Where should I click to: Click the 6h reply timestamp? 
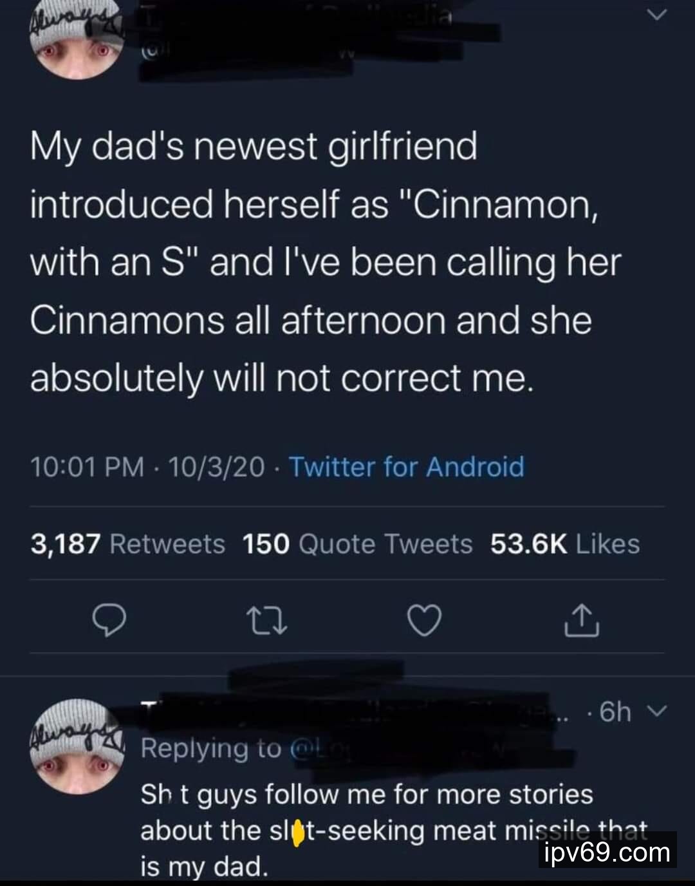[x=613, y=712]
